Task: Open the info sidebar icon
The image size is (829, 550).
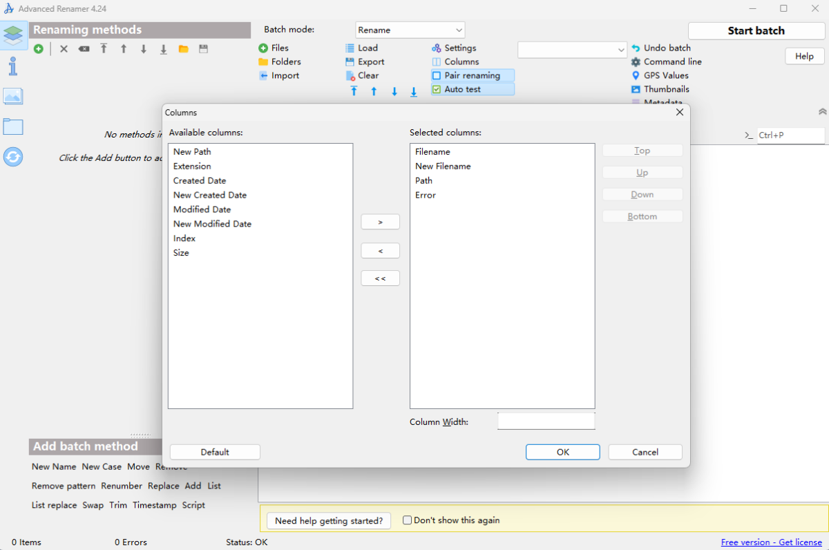Action: tap(13, 66)
